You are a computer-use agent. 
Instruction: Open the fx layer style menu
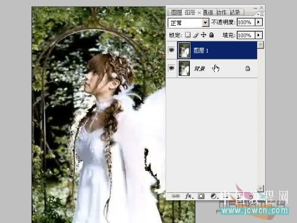189,196
